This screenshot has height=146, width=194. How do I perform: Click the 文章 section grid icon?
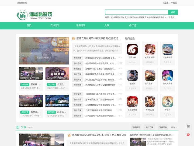click(18, 127)
